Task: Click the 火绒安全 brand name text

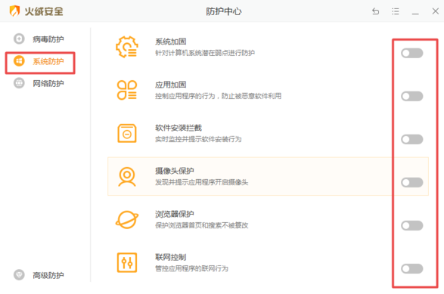Action: coord(44,11)
